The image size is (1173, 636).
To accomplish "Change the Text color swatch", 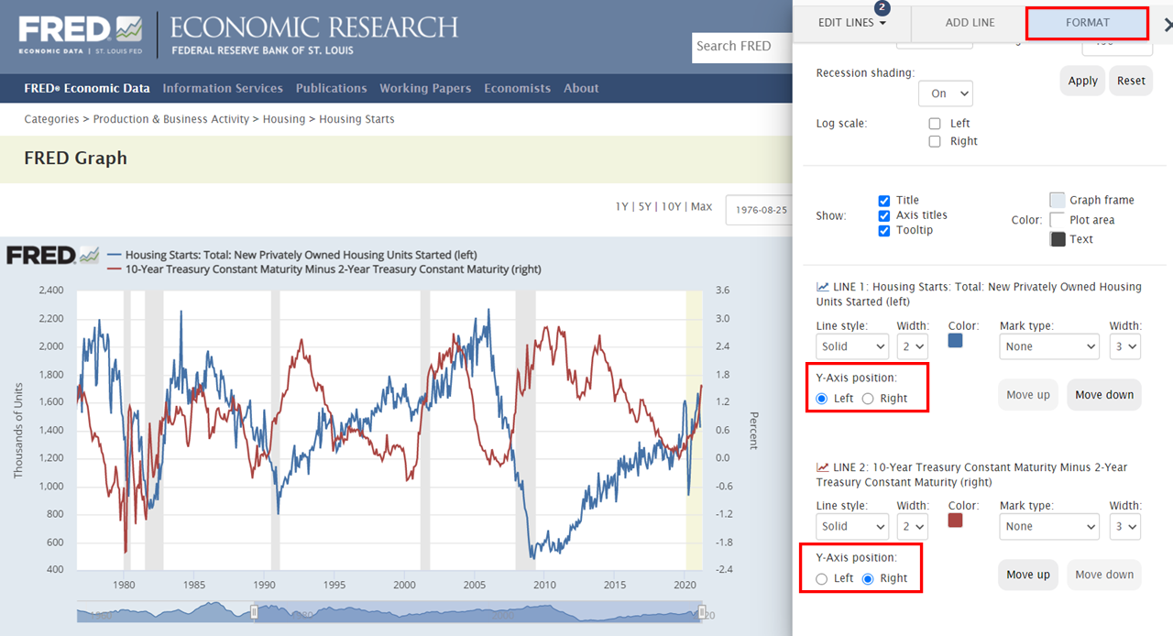I will [1058, 239].
